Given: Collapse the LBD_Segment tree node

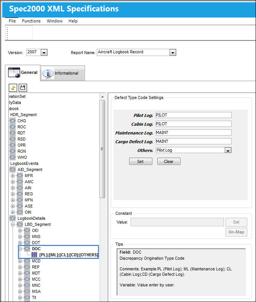Looking at the screenshot, I should 13,224.
